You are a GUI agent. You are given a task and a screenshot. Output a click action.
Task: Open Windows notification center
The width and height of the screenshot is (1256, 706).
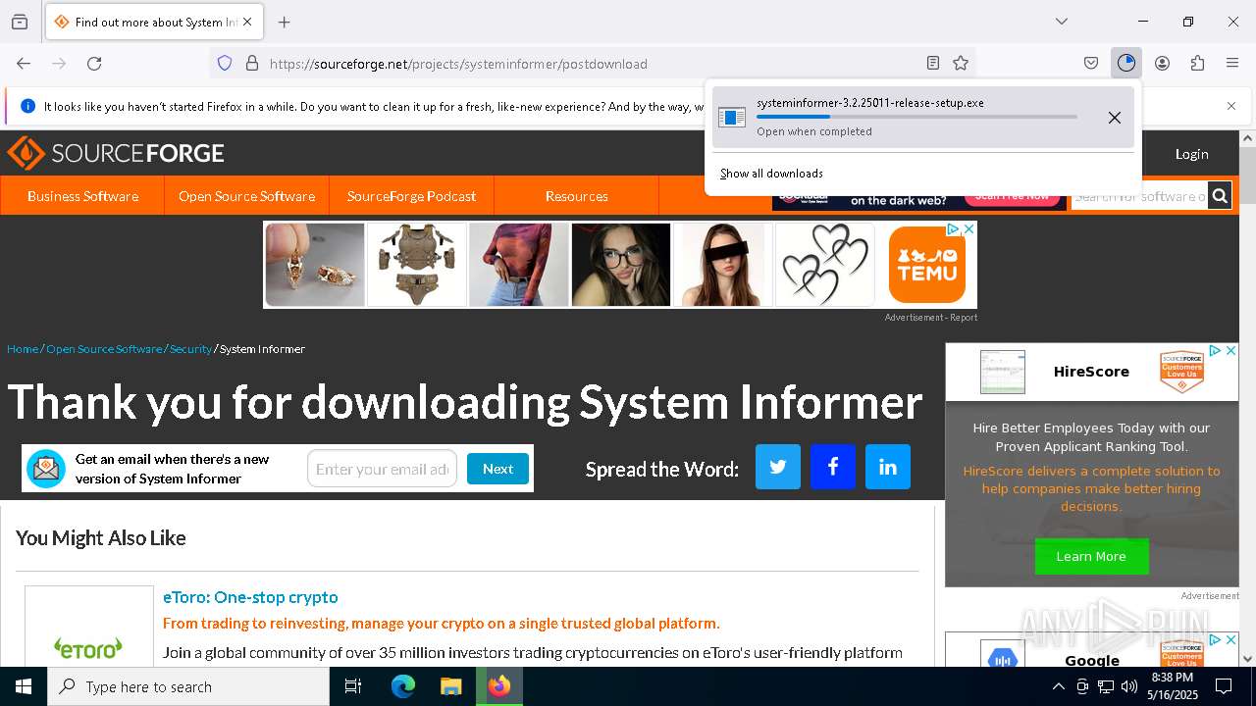(x=1224, y=686)
